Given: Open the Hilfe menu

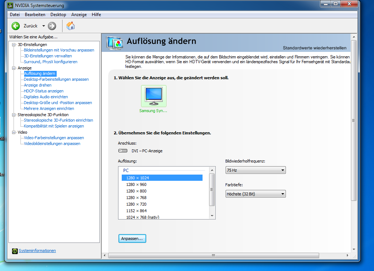Looking at the screenshot, I should point(97,15).
